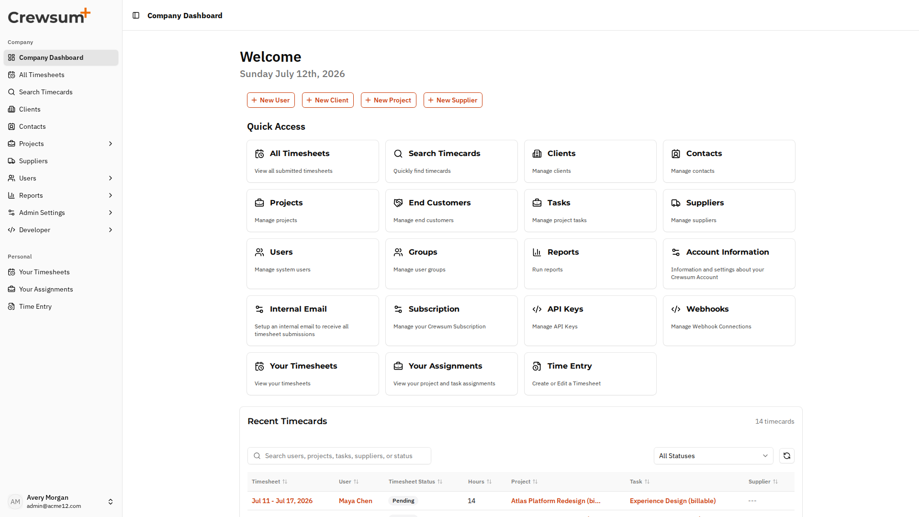Open the Contacts quick access card
The height and width of the screenshot is (517, 919).
point(729,161)
